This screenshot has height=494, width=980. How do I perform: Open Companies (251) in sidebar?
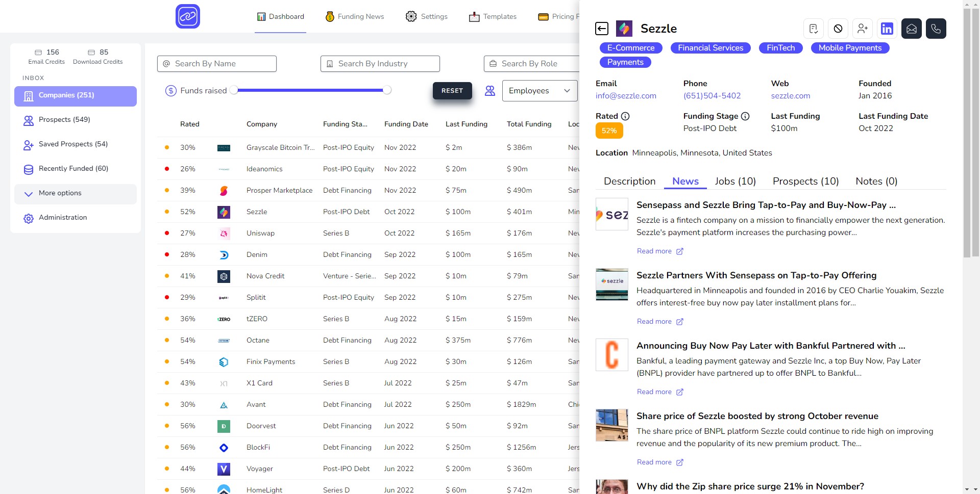[76, 96]
